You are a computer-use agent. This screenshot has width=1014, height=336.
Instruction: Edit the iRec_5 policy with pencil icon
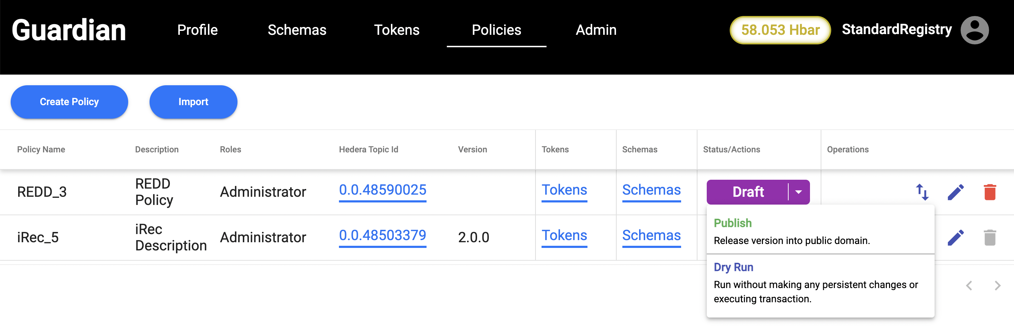tap(955, 238)
